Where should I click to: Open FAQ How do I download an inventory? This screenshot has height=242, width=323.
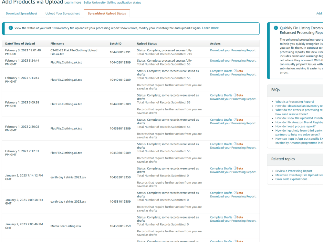click(299, 106)
